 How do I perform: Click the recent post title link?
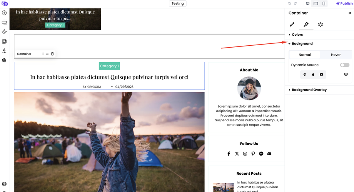(257, 187)
